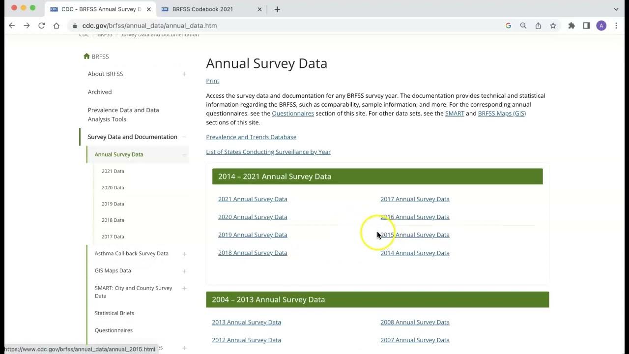The width and height of the screenshot is (629, 354).
Task: Reload the current page
Action: point(42,26)
